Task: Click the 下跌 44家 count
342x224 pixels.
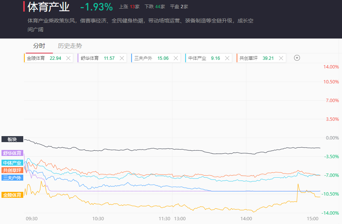Action: 154,7
